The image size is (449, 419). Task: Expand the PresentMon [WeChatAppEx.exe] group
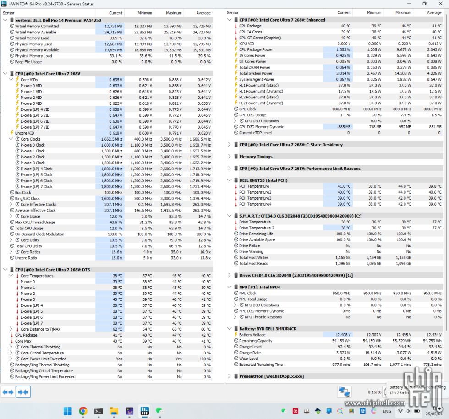click(230, 376)
